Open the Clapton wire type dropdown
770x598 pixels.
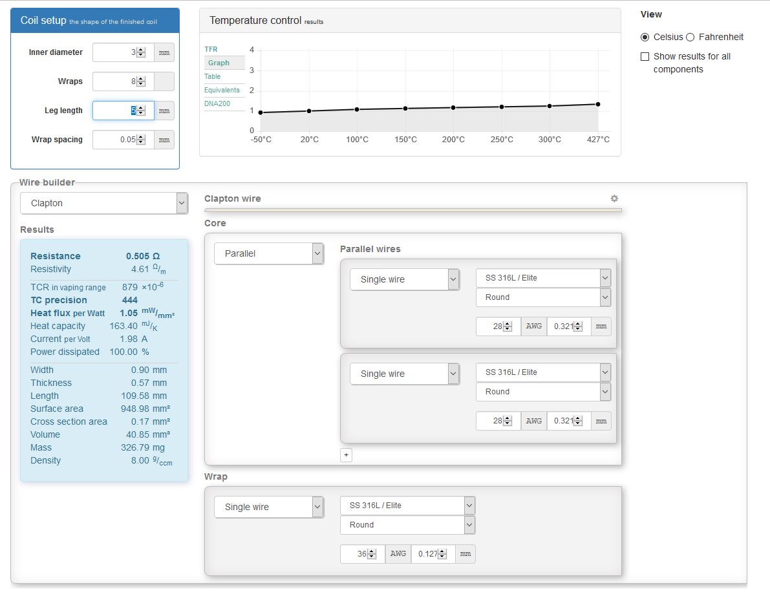103,203
